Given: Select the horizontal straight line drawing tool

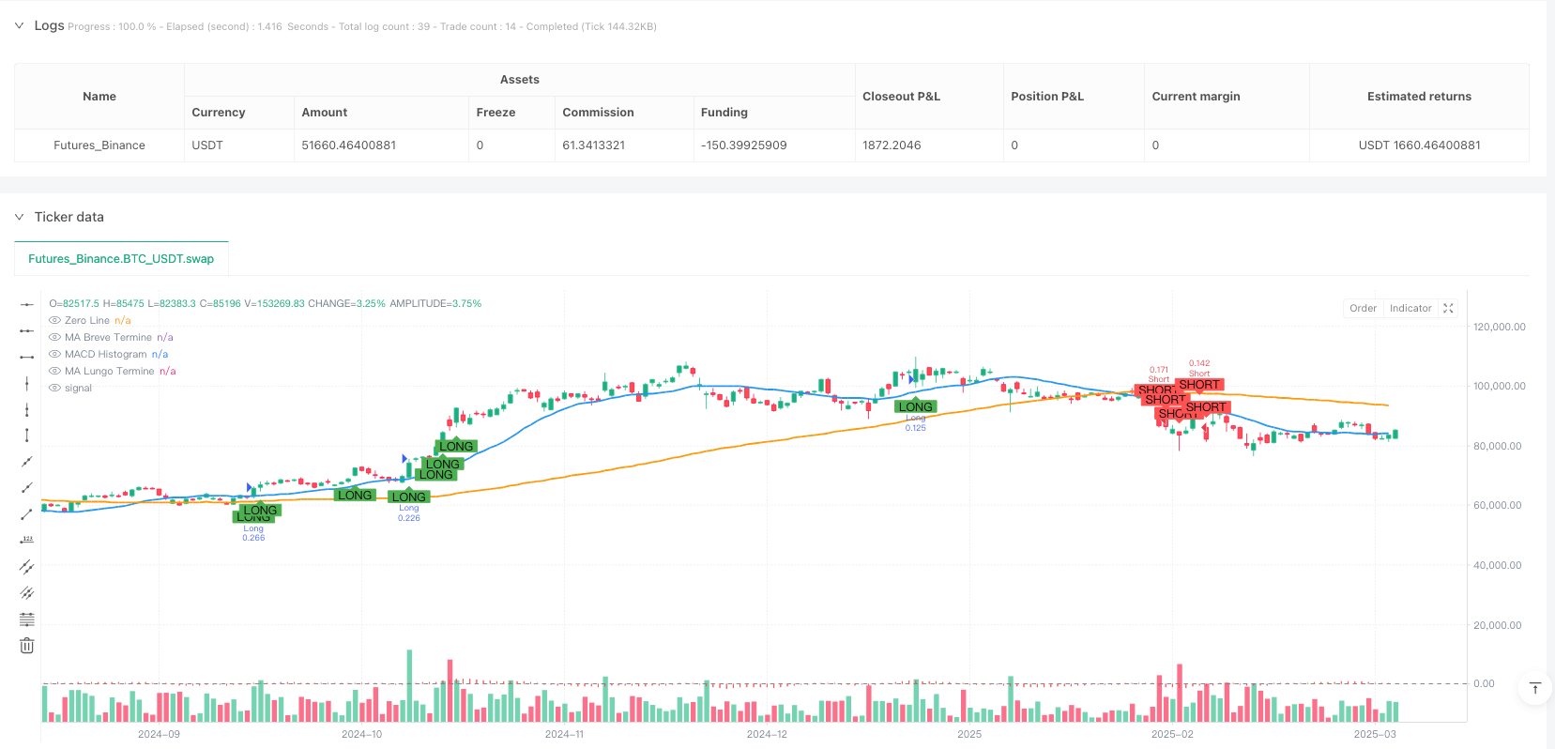Looking at the screenshot, I should coord(27,304).
